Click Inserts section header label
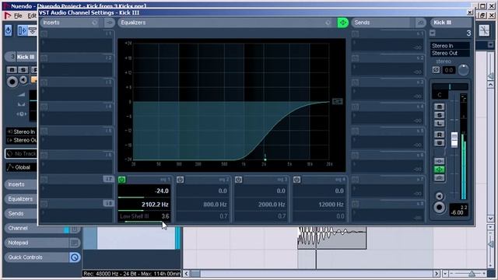Image resolution: width=498 pixels, height=280 pixels. click(51, 23)
